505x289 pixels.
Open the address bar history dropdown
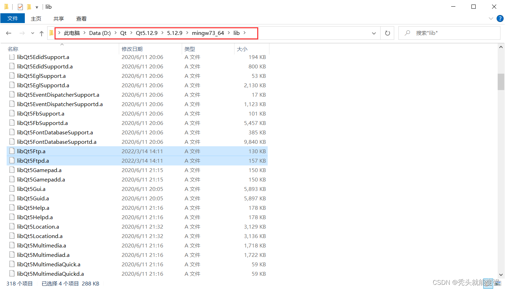click(374, 33)
